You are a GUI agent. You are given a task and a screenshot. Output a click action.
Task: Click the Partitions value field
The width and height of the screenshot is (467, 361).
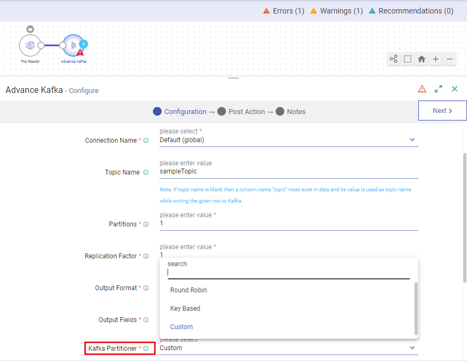point(289,223)
